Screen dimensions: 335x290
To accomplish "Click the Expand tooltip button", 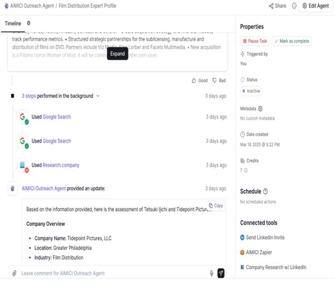I will click(x=117, y=54).
